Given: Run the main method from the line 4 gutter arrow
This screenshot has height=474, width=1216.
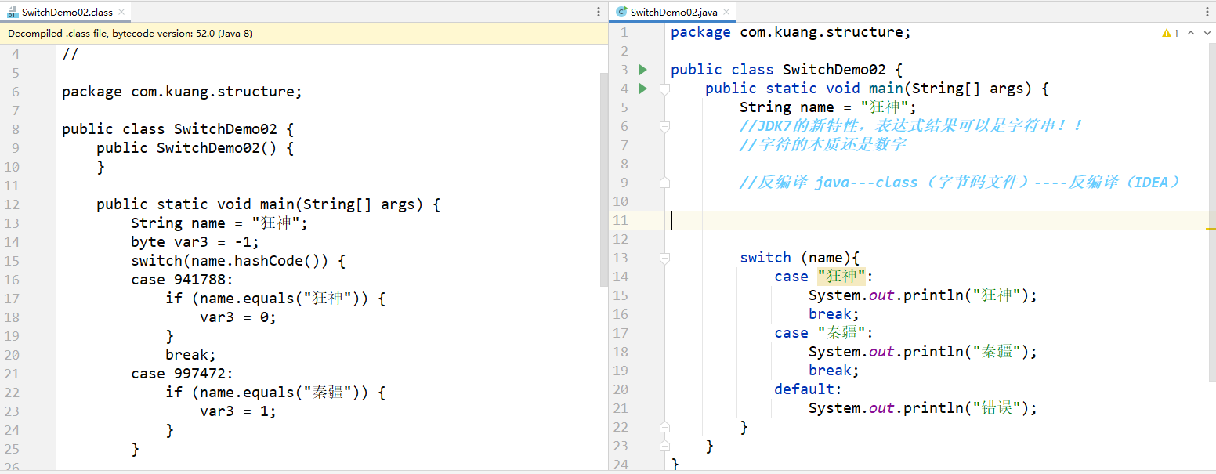Looking at the screenshot, I should pos(643,89).
